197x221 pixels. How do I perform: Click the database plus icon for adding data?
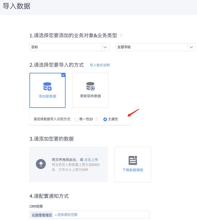point(47,86)
